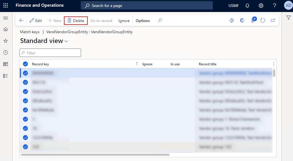This screenshot has height=161, width=293.
Task: Open grid options three-dot menu
Action: (273, 64)
